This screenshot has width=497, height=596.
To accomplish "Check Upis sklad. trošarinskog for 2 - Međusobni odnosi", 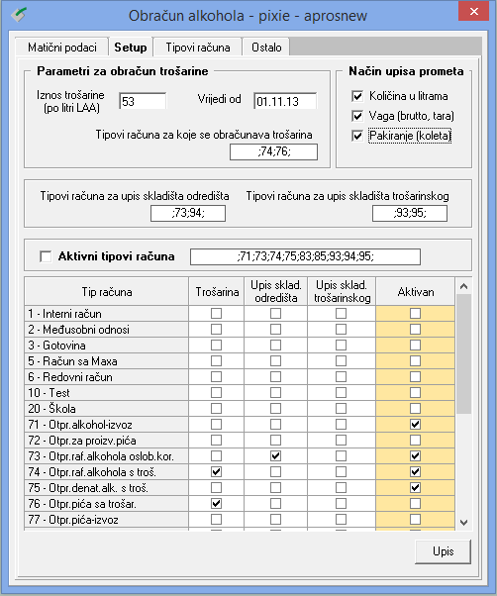I will [x=341, y=329].
